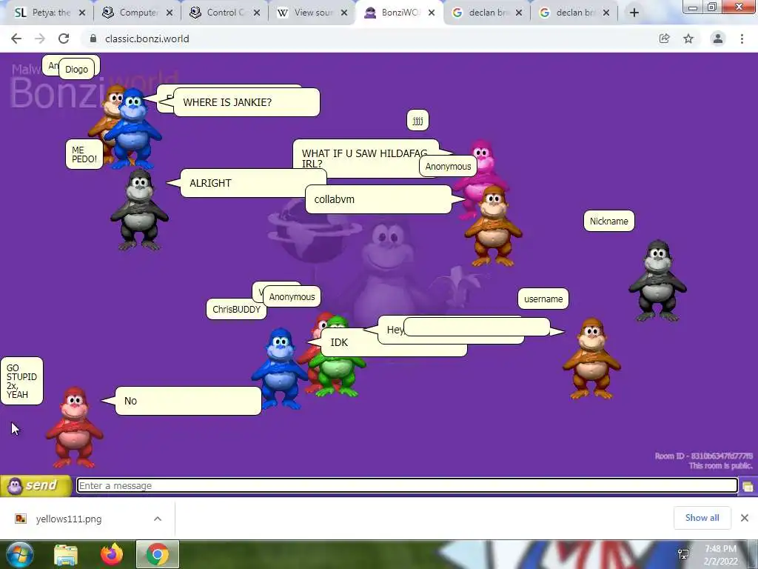The height and width of the screenshot is (569, 758).
Task: Close the downloads bar
Action: tap(745, 518)
